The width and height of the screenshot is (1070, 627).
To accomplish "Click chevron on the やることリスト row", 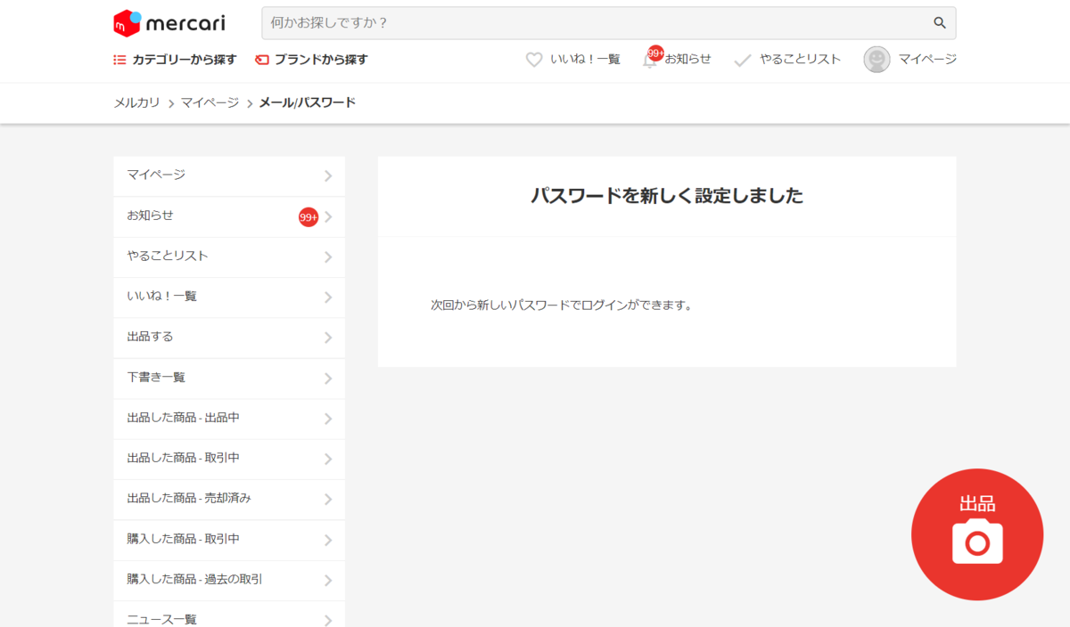I will click(x=328, y=257).
